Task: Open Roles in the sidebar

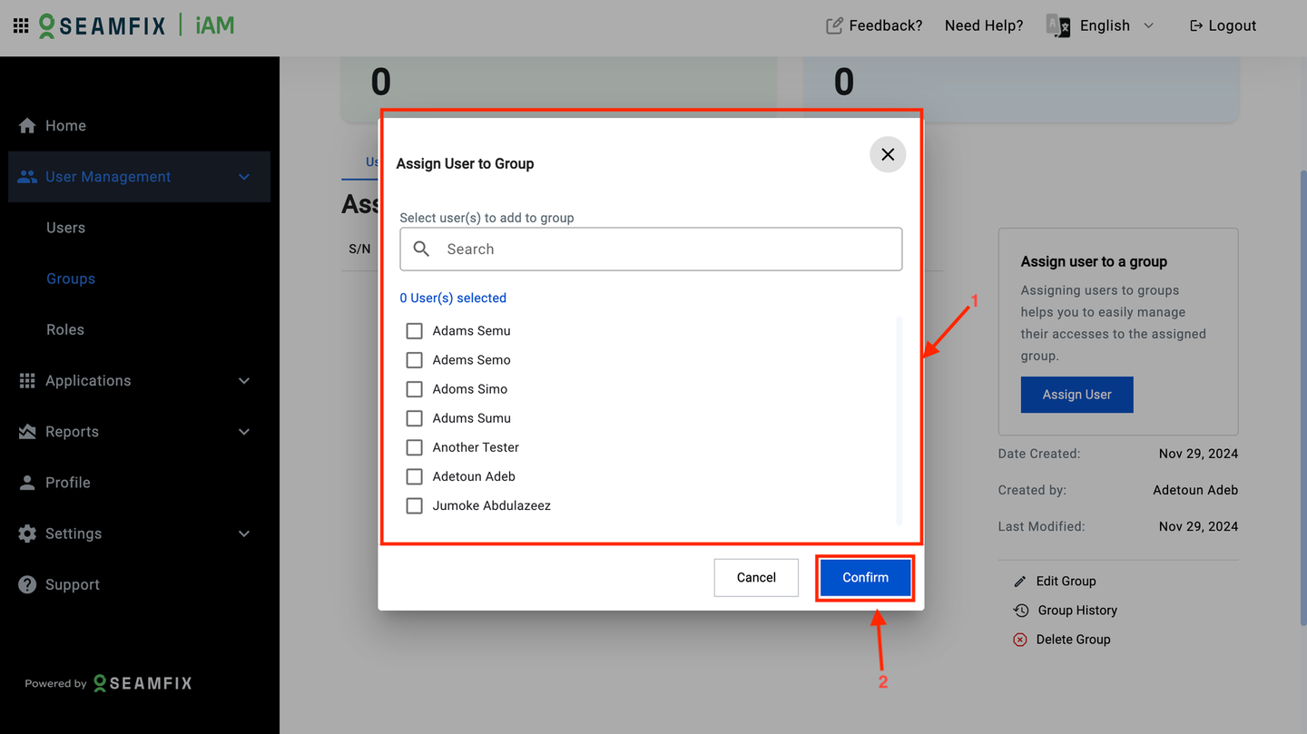Action: click(x=65, y=329)
